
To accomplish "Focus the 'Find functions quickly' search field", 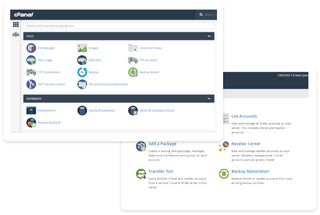I will [119, 26].
